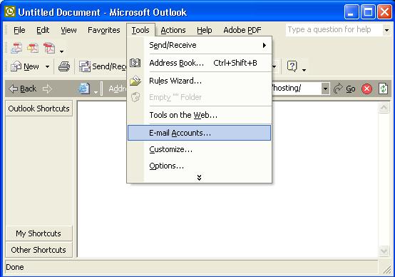
Task: Click the New item button
Action: tap(25, 66)
